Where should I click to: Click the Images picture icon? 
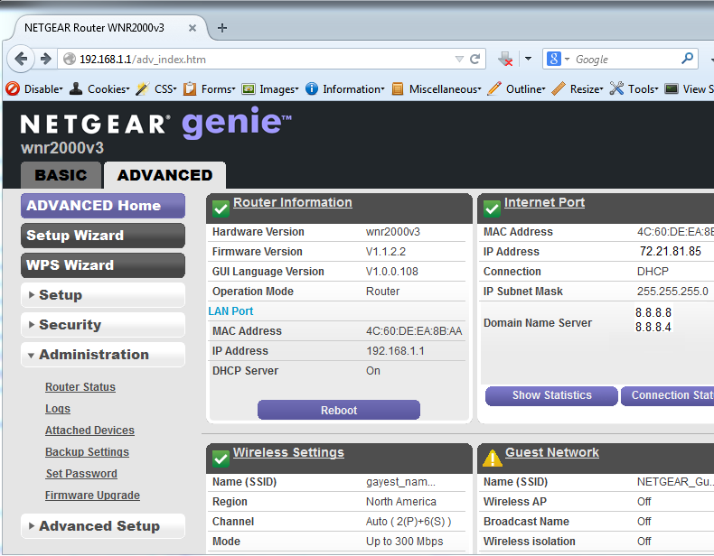pyautogui.click(x=249, y=89)
